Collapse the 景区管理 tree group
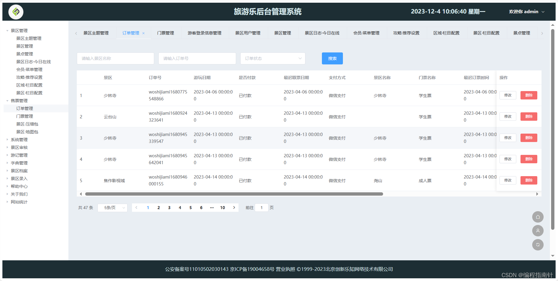 [7, 31]
